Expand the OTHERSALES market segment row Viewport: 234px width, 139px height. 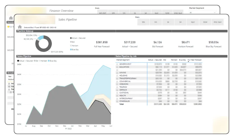pyautogui.click(x=117, y=101)
